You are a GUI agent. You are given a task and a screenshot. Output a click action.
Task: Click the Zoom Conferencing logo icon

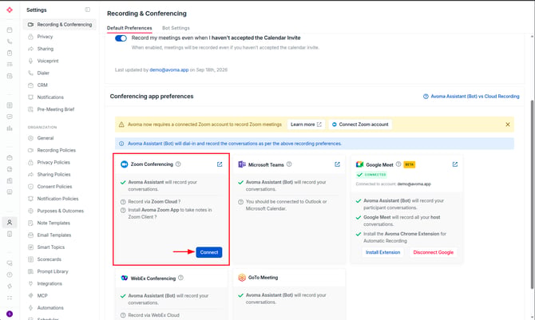[125, 164]
